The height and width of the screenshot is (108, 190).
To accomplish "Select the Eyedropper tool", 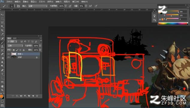I will click(x=2, y=34).
